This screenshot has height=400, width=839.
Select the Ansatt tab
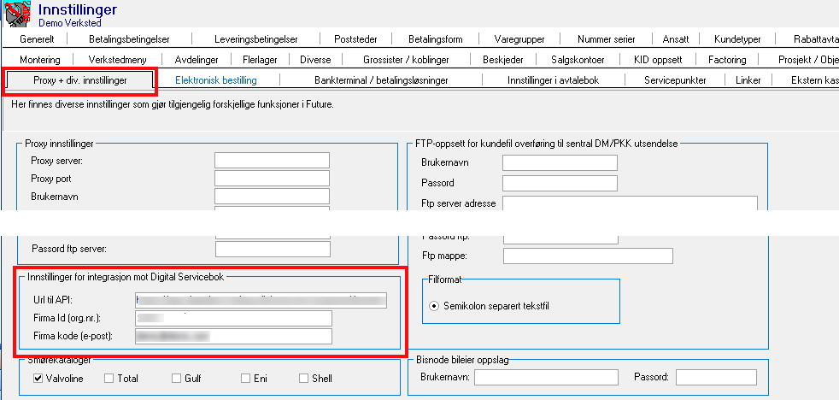coord(676,39)
